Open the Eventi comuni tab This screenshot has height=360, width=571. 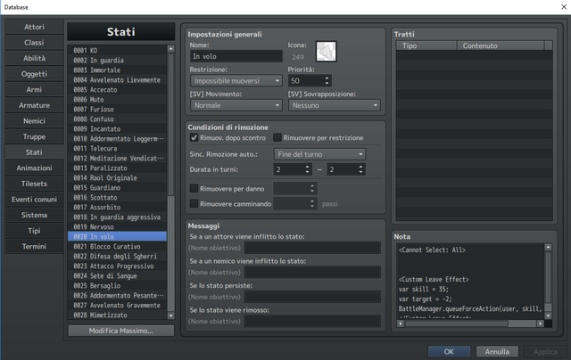click(x=34, y=199)
